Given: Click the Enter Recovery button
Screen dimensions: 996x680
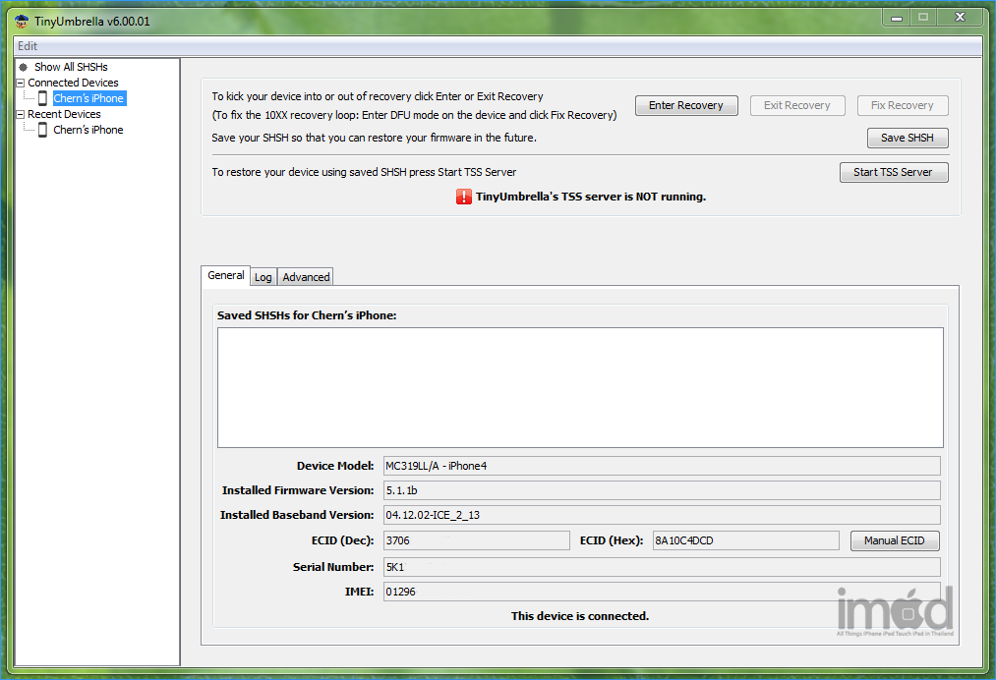Looking at the screenshot, I should coord(686,105).
